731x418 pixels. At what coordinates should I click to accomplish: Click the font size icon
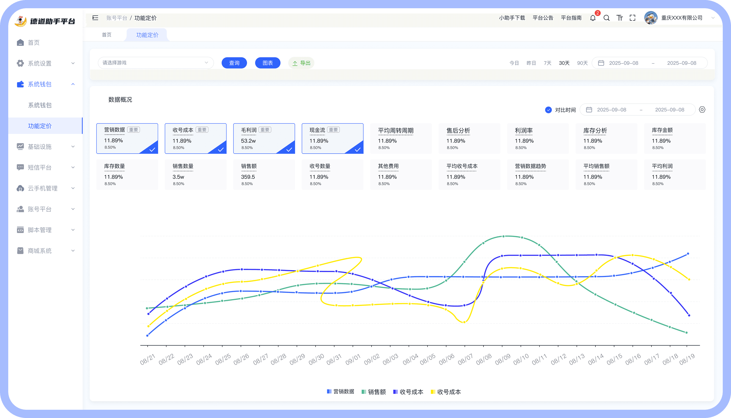tap(620, 18)
